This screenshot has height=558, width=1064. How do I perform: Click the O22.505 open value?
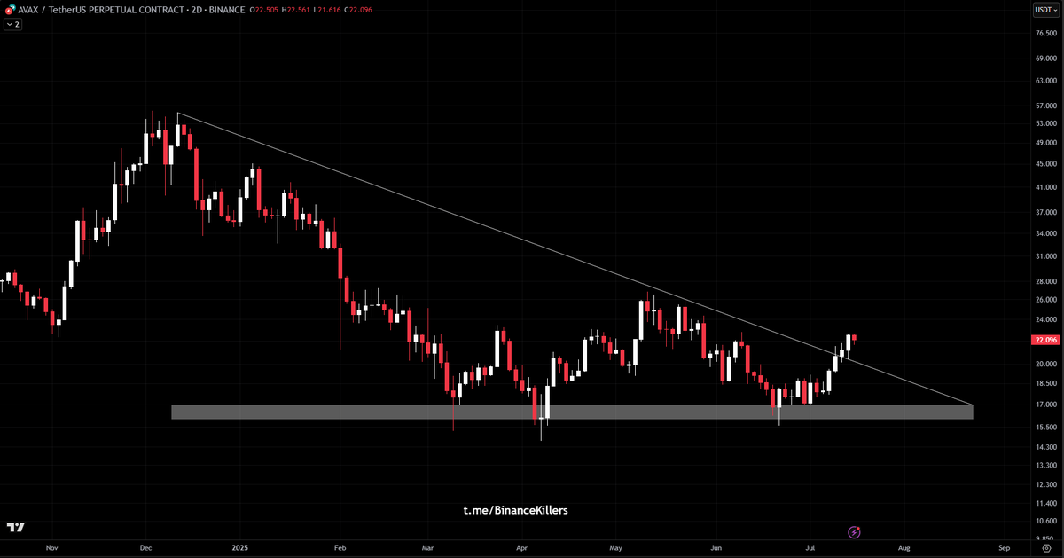[x=263, y=10]
